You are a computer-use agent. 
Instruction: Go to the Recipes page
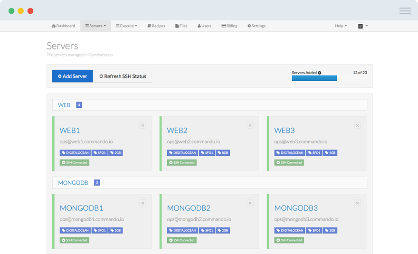(156, 26)
